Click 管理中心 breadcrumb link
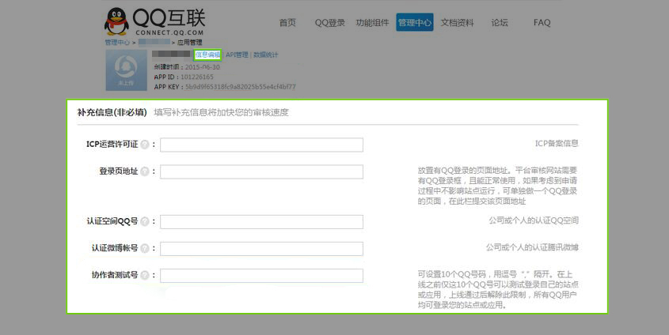Screen dimensions: 669x335 pyautogui.click(x=117, y=43)
